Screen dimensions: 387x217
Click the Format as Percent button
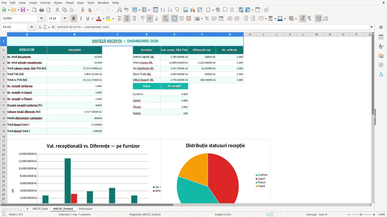point(207,19)
